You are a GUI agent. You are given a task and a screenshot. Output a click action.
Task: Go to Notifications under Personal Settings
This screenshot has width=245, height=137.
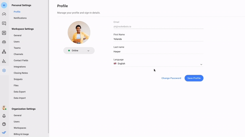tap(20, 18)
